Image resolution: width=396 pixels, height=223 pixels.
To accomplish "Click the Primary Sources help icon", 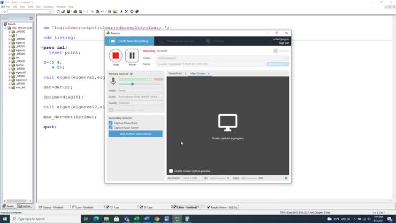I will 131,74.
